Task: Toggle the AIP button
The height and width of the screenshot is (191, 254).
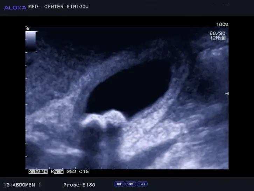Action: click(119, 184)
